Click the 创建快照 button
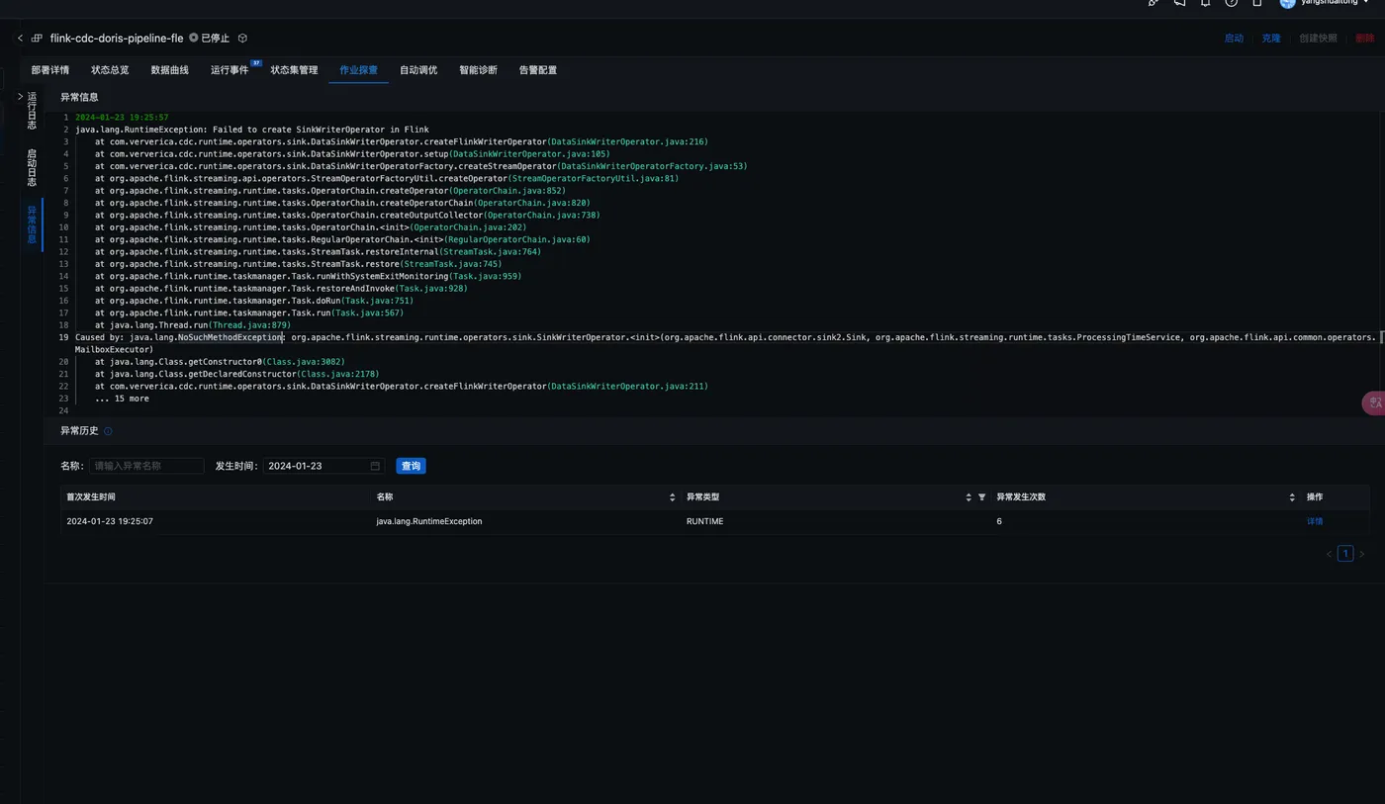1385x804 pixels. (x=1318, y=39)
